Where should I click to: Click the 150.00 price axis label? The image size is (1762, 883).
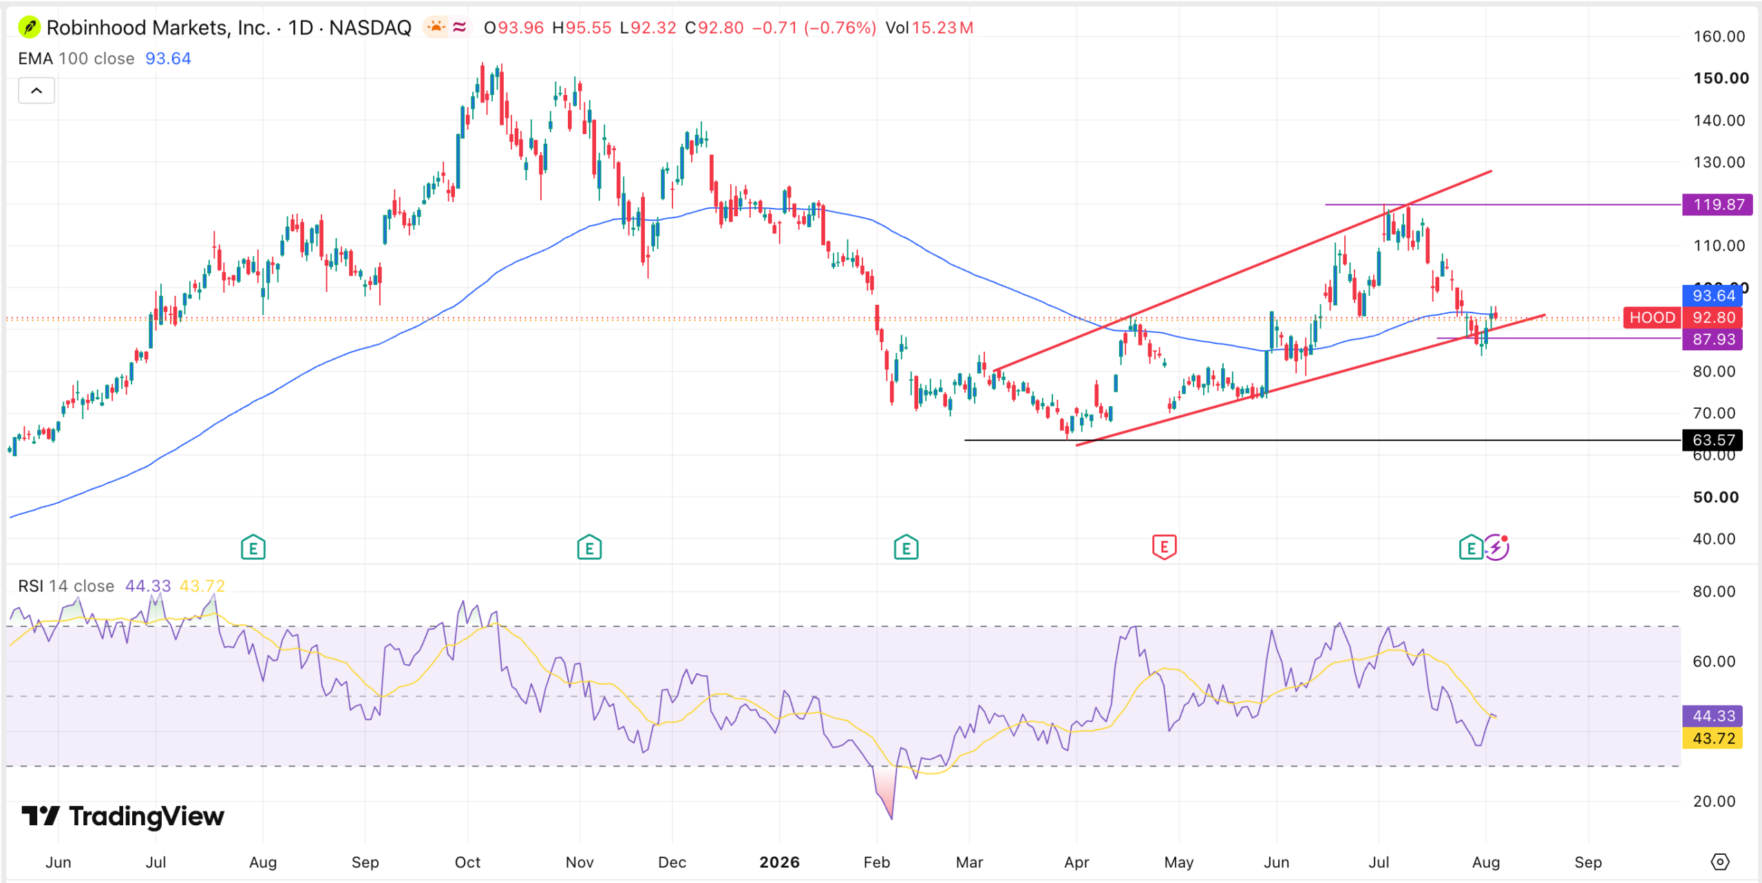(1721, 78)
